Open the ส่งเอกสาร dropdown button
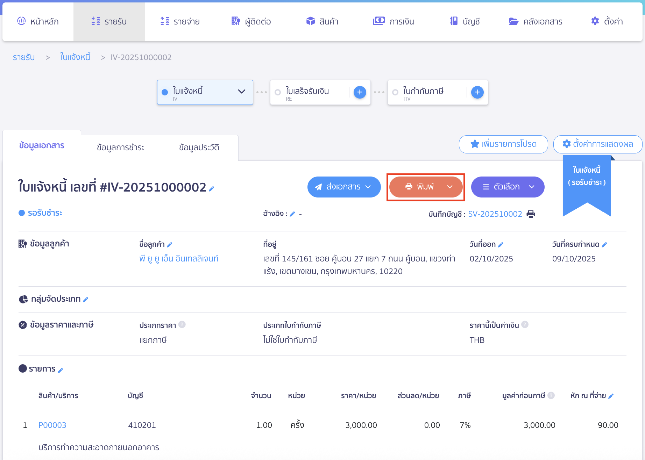Viewport: 645px width, 460px height. pyautogui.click(x=344, y=187)
